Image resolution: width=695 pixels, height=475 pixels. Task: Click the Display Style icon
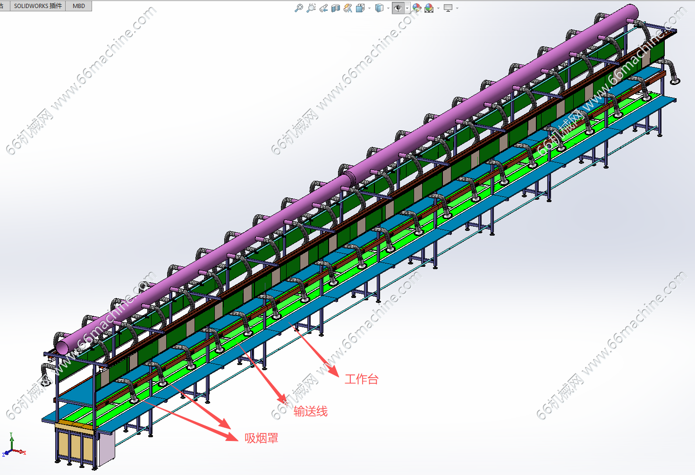tap(379, 8)
